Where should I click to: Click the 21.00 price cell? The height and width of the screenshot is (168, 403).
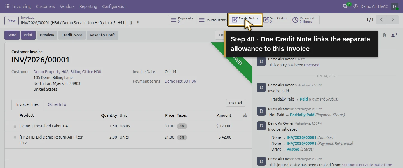click(169, 137)
